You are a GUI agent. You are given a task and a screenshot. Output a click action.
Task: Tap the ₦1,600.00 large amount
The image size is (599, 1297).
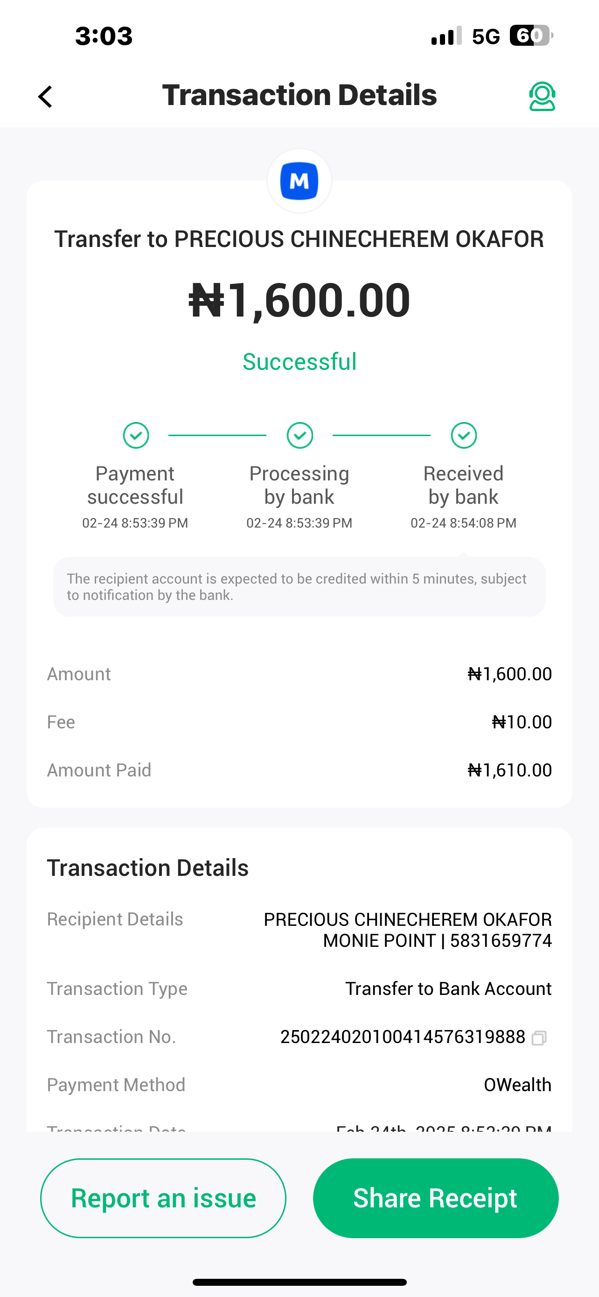299,301
